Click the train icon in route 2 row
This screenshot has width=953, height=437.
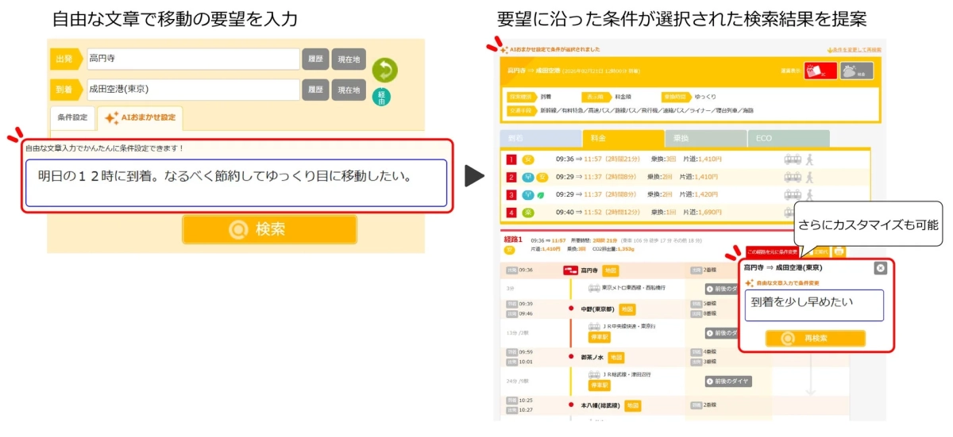tap(792, 177)
